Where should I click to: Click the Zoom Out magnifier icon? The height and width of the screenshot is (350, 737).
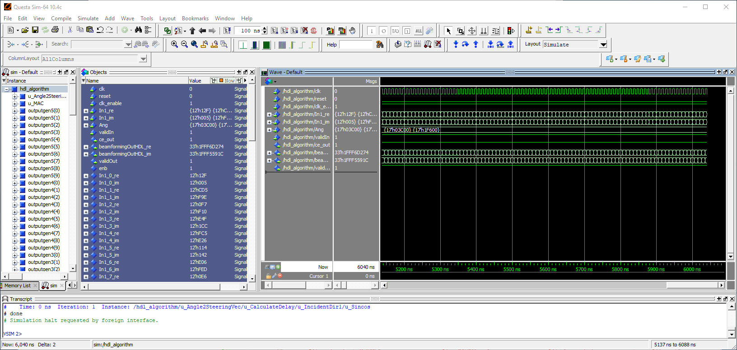coord(184,44)
